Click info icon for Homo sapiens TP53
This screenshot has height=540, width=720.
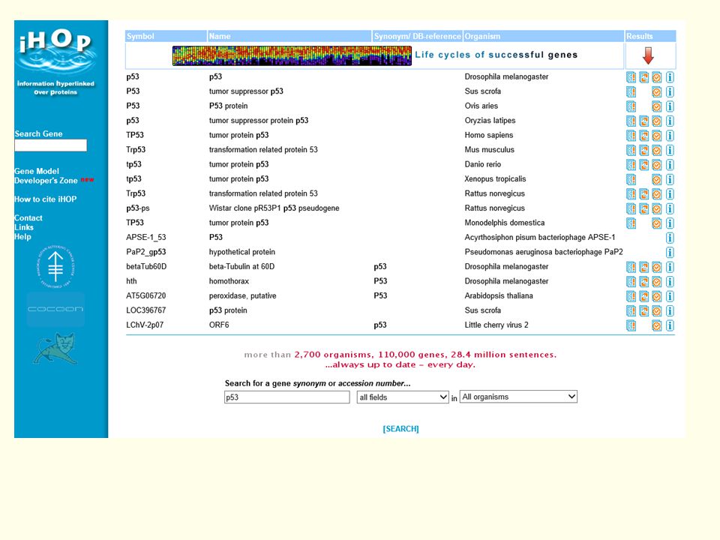click(670, 136)
